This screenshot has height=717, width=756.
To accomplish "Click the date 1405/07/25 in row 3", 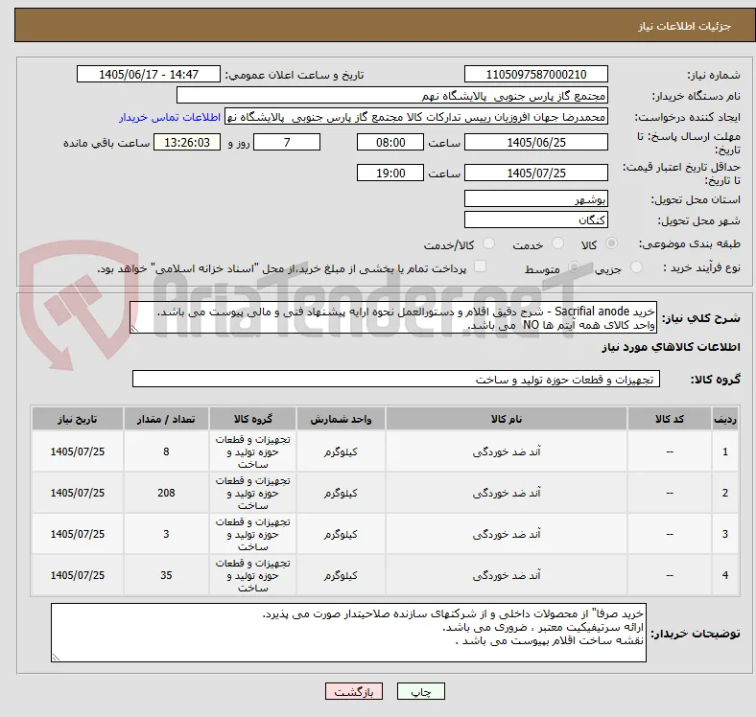I will [x=78, y=534].
